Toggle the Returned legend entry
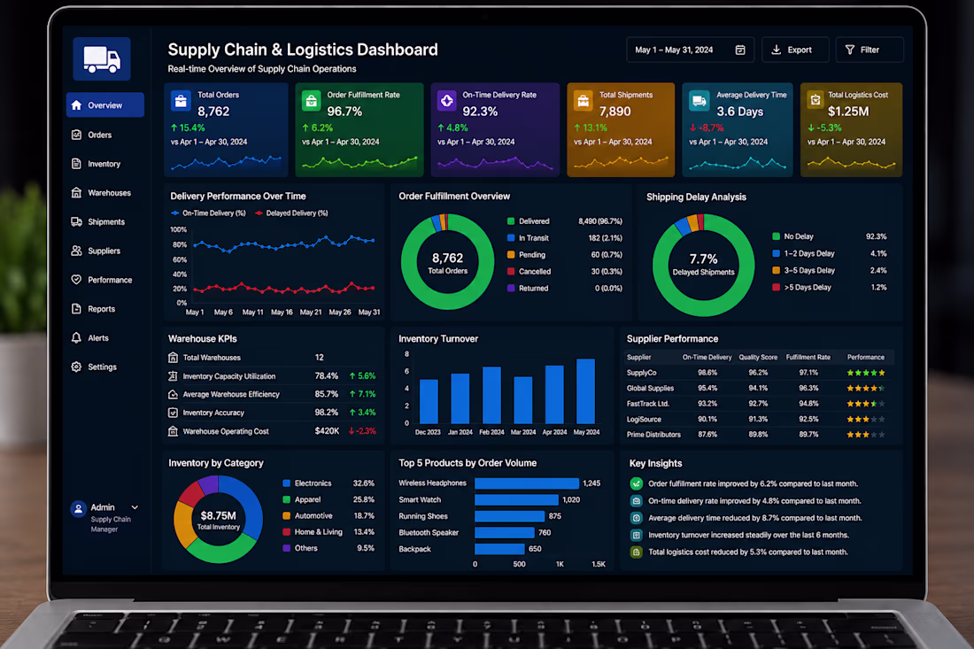974x649 pixels. [528, 288]
